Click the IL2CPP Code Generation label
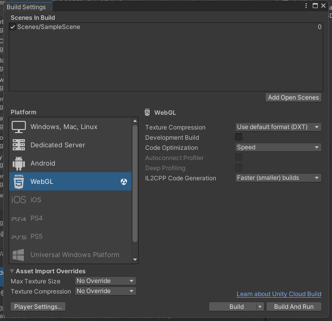Viewport: 332px width, 321px height. pos(181,178)
